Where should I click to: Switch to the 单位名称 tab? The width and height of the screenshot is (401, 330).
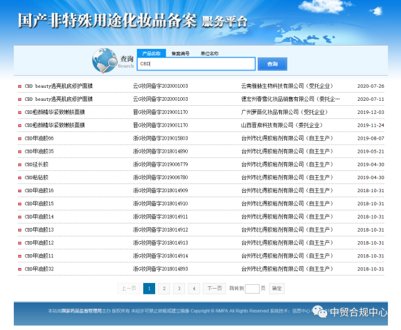click(210, 53)
